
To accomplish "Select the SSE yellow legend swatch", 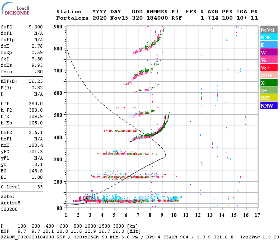I will point(269,98).
